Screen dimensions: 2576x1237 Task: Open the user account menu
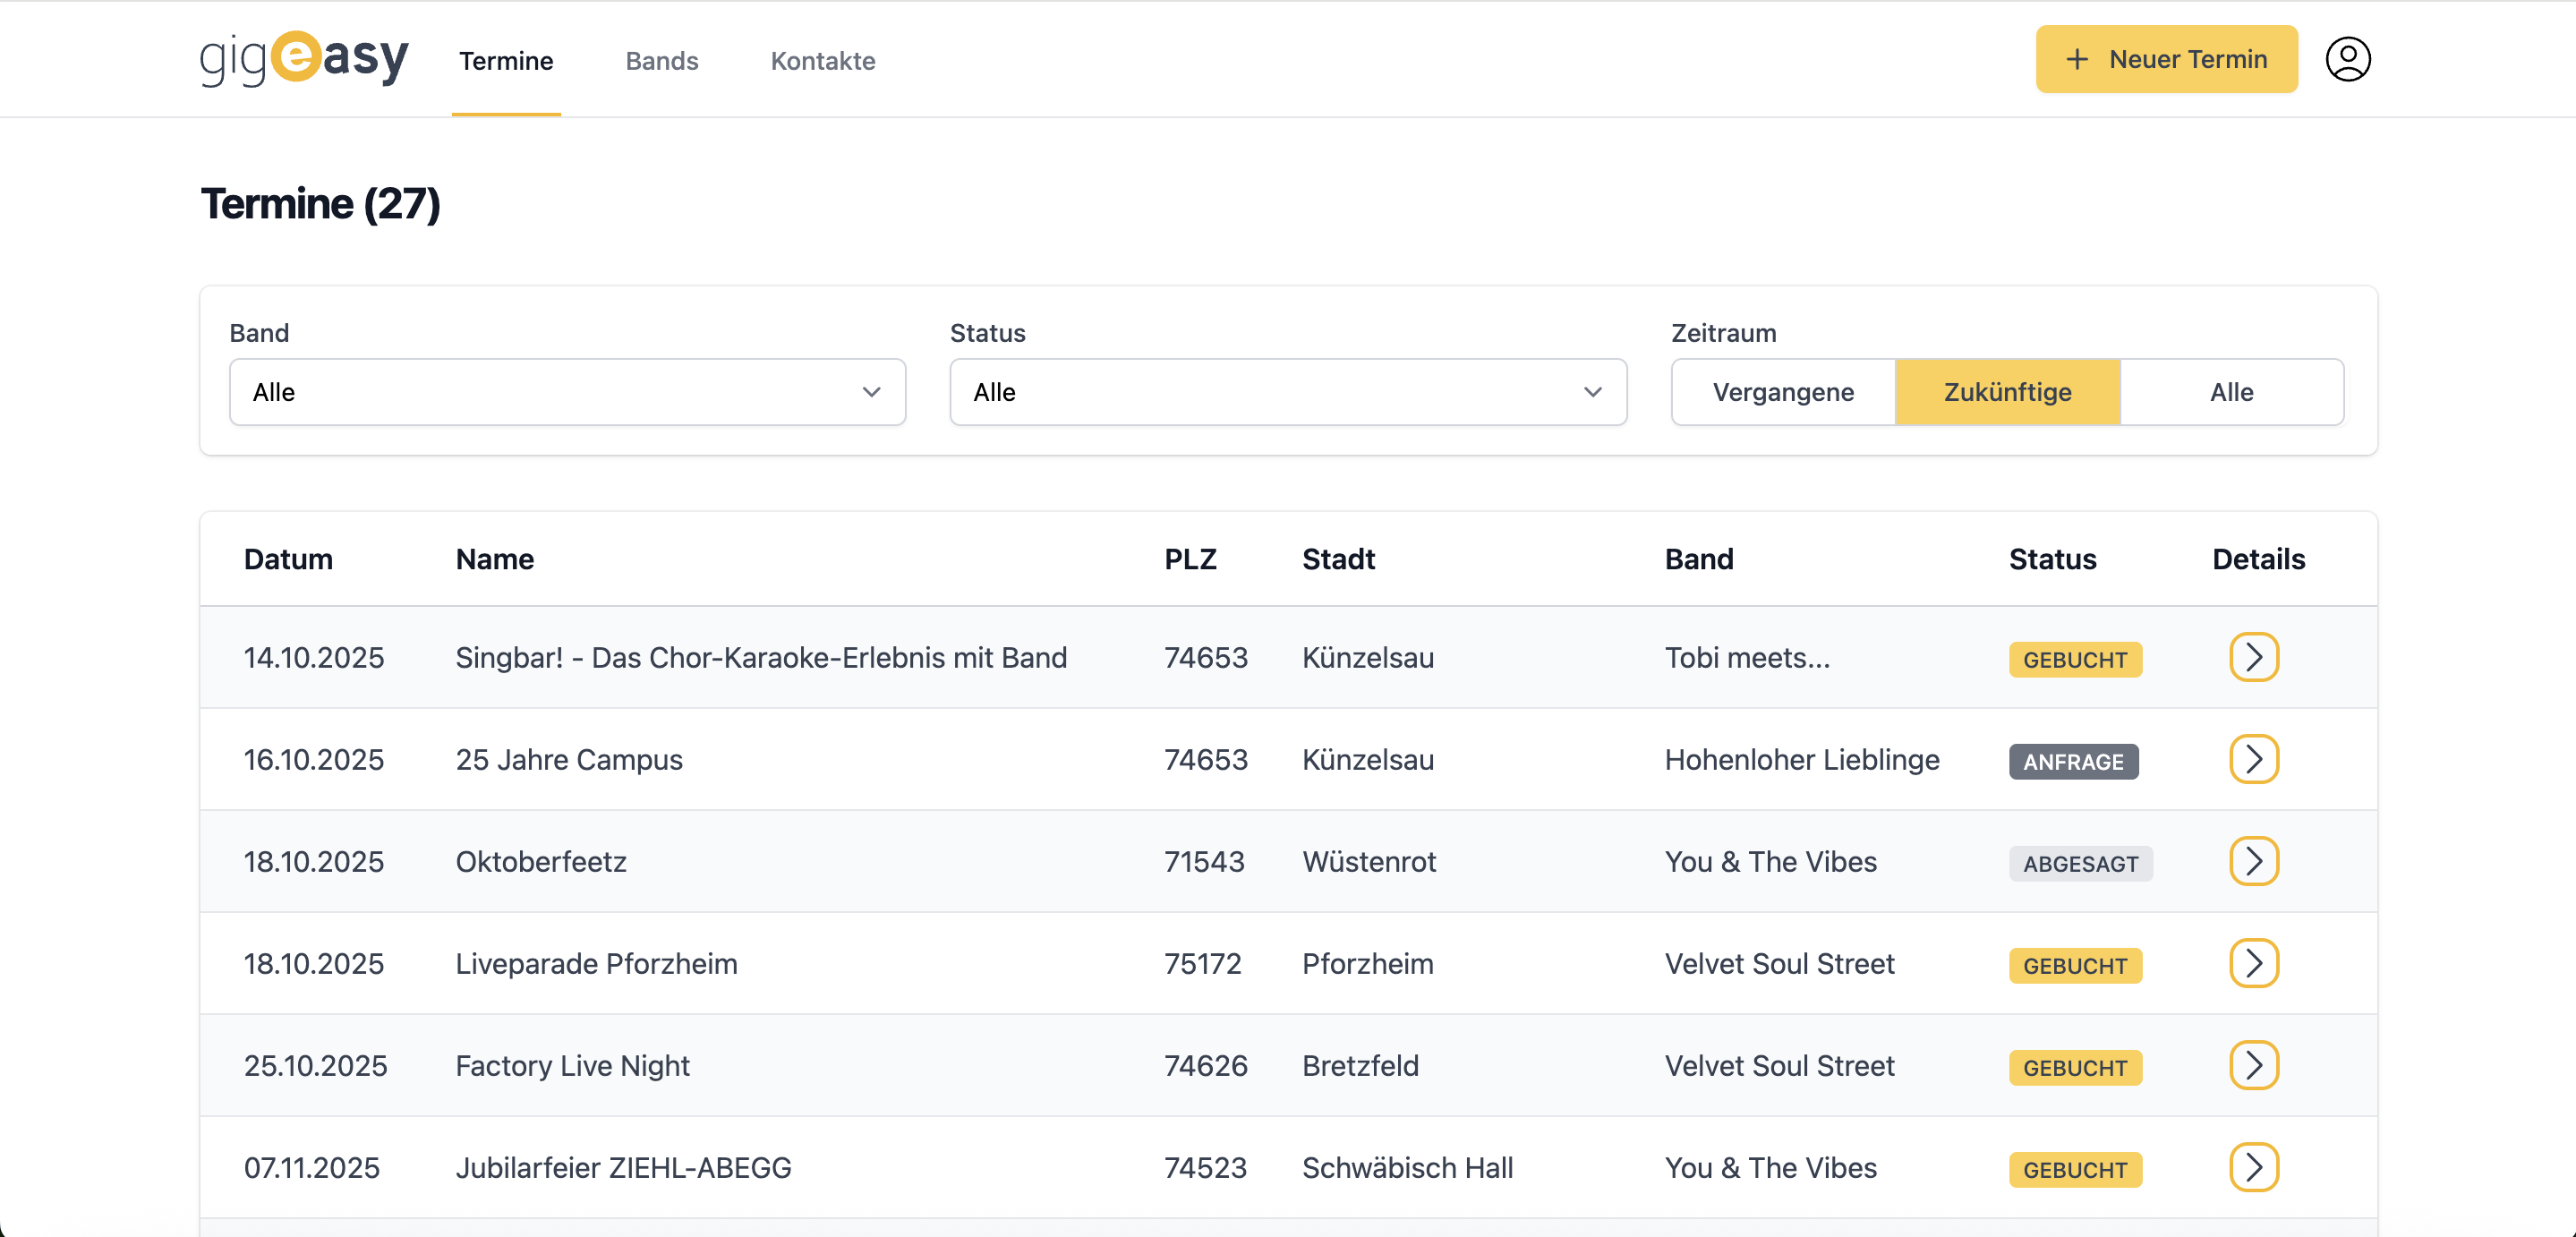(x=2348, y=59)
